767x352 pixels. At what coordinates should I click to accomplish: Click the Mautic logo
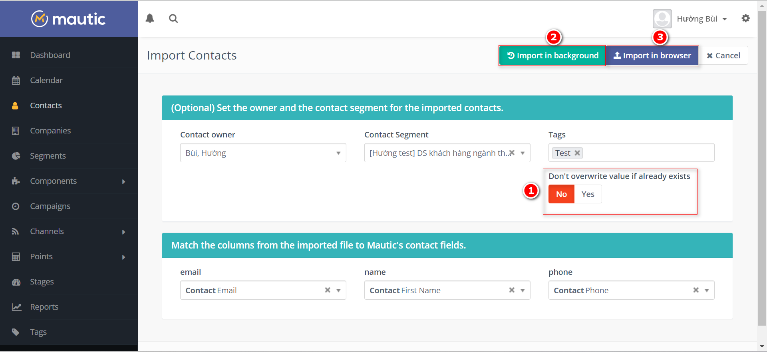[x=68, y=19]
